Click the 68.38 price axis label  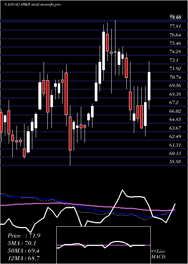pos(175,94)
